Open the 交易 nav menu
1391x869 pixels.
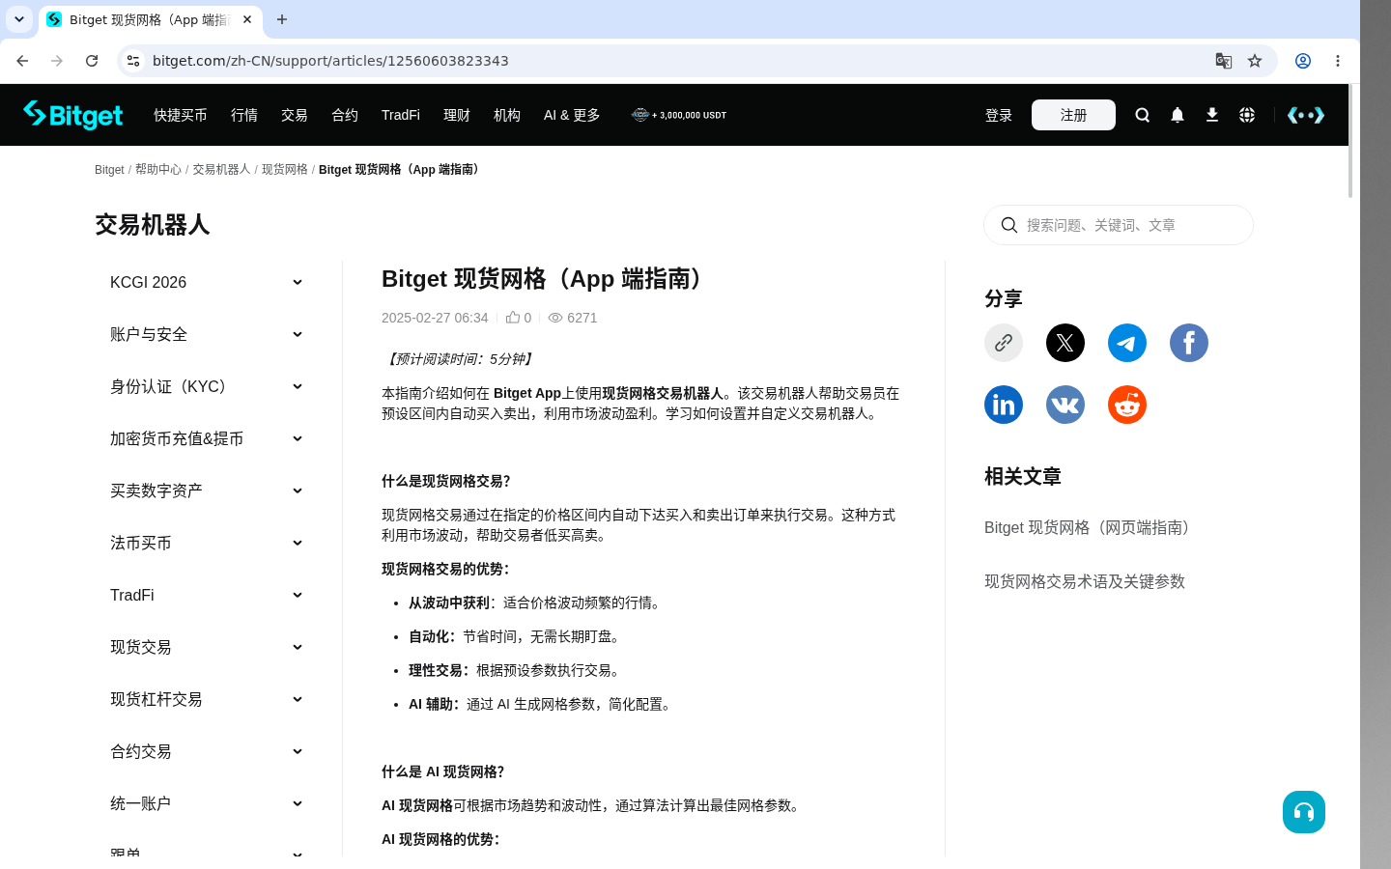pos(295,115)
